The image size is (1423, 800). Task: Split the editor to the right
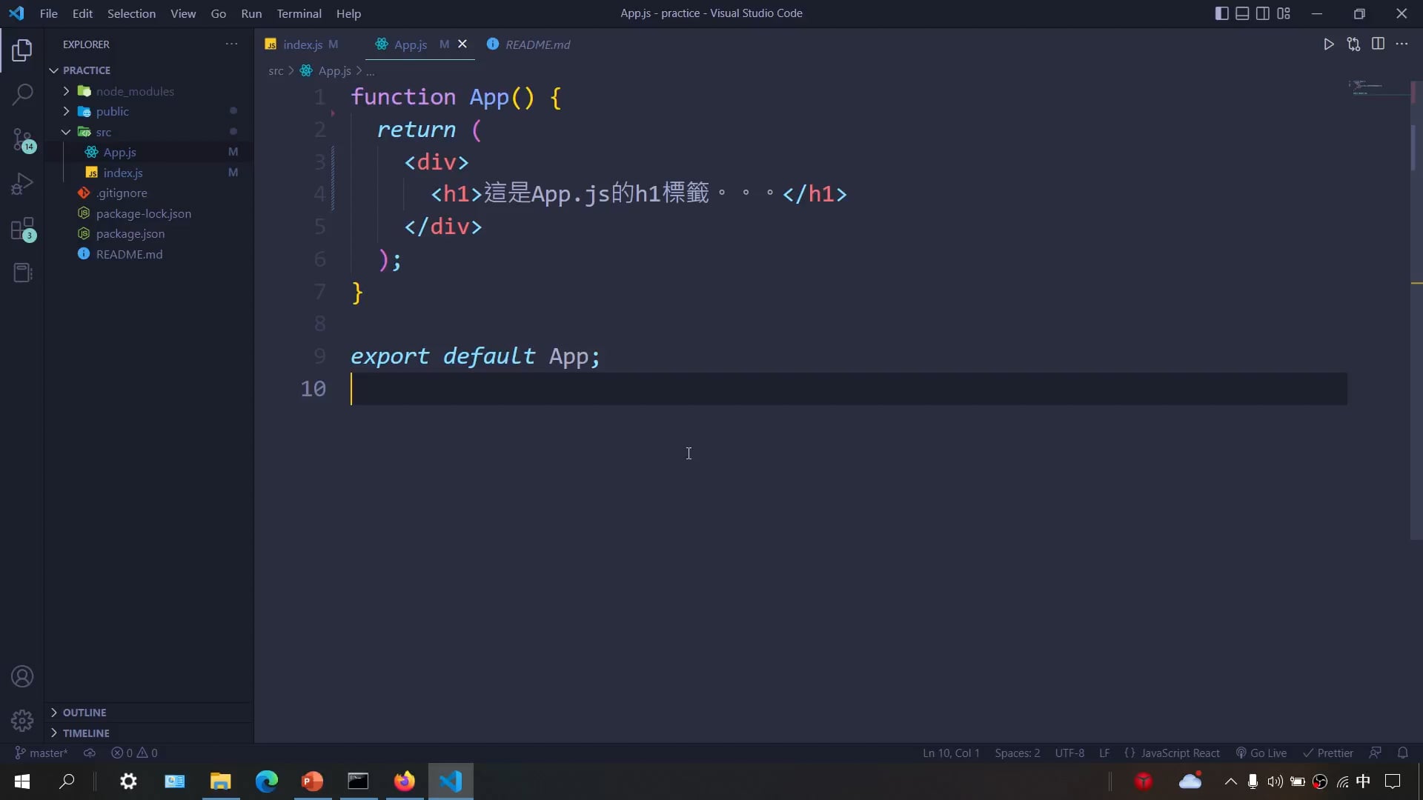pyautogui.click(x=1378, y=44)
